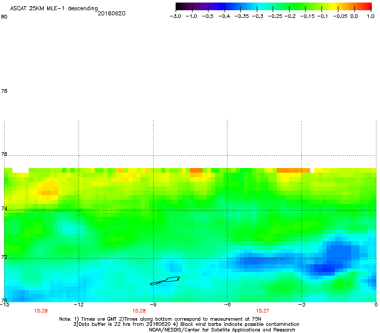380x333 pixels.
Task: Click the "-6" longitude label
Action: pyautogui.click(x=227, y=305)
